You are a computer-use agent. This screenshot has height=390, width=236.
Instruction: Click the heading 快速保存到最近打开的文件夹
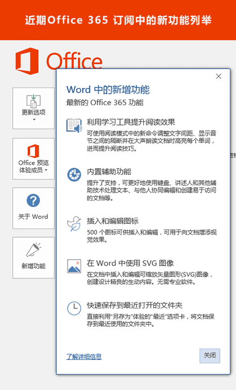pos(135,305)
